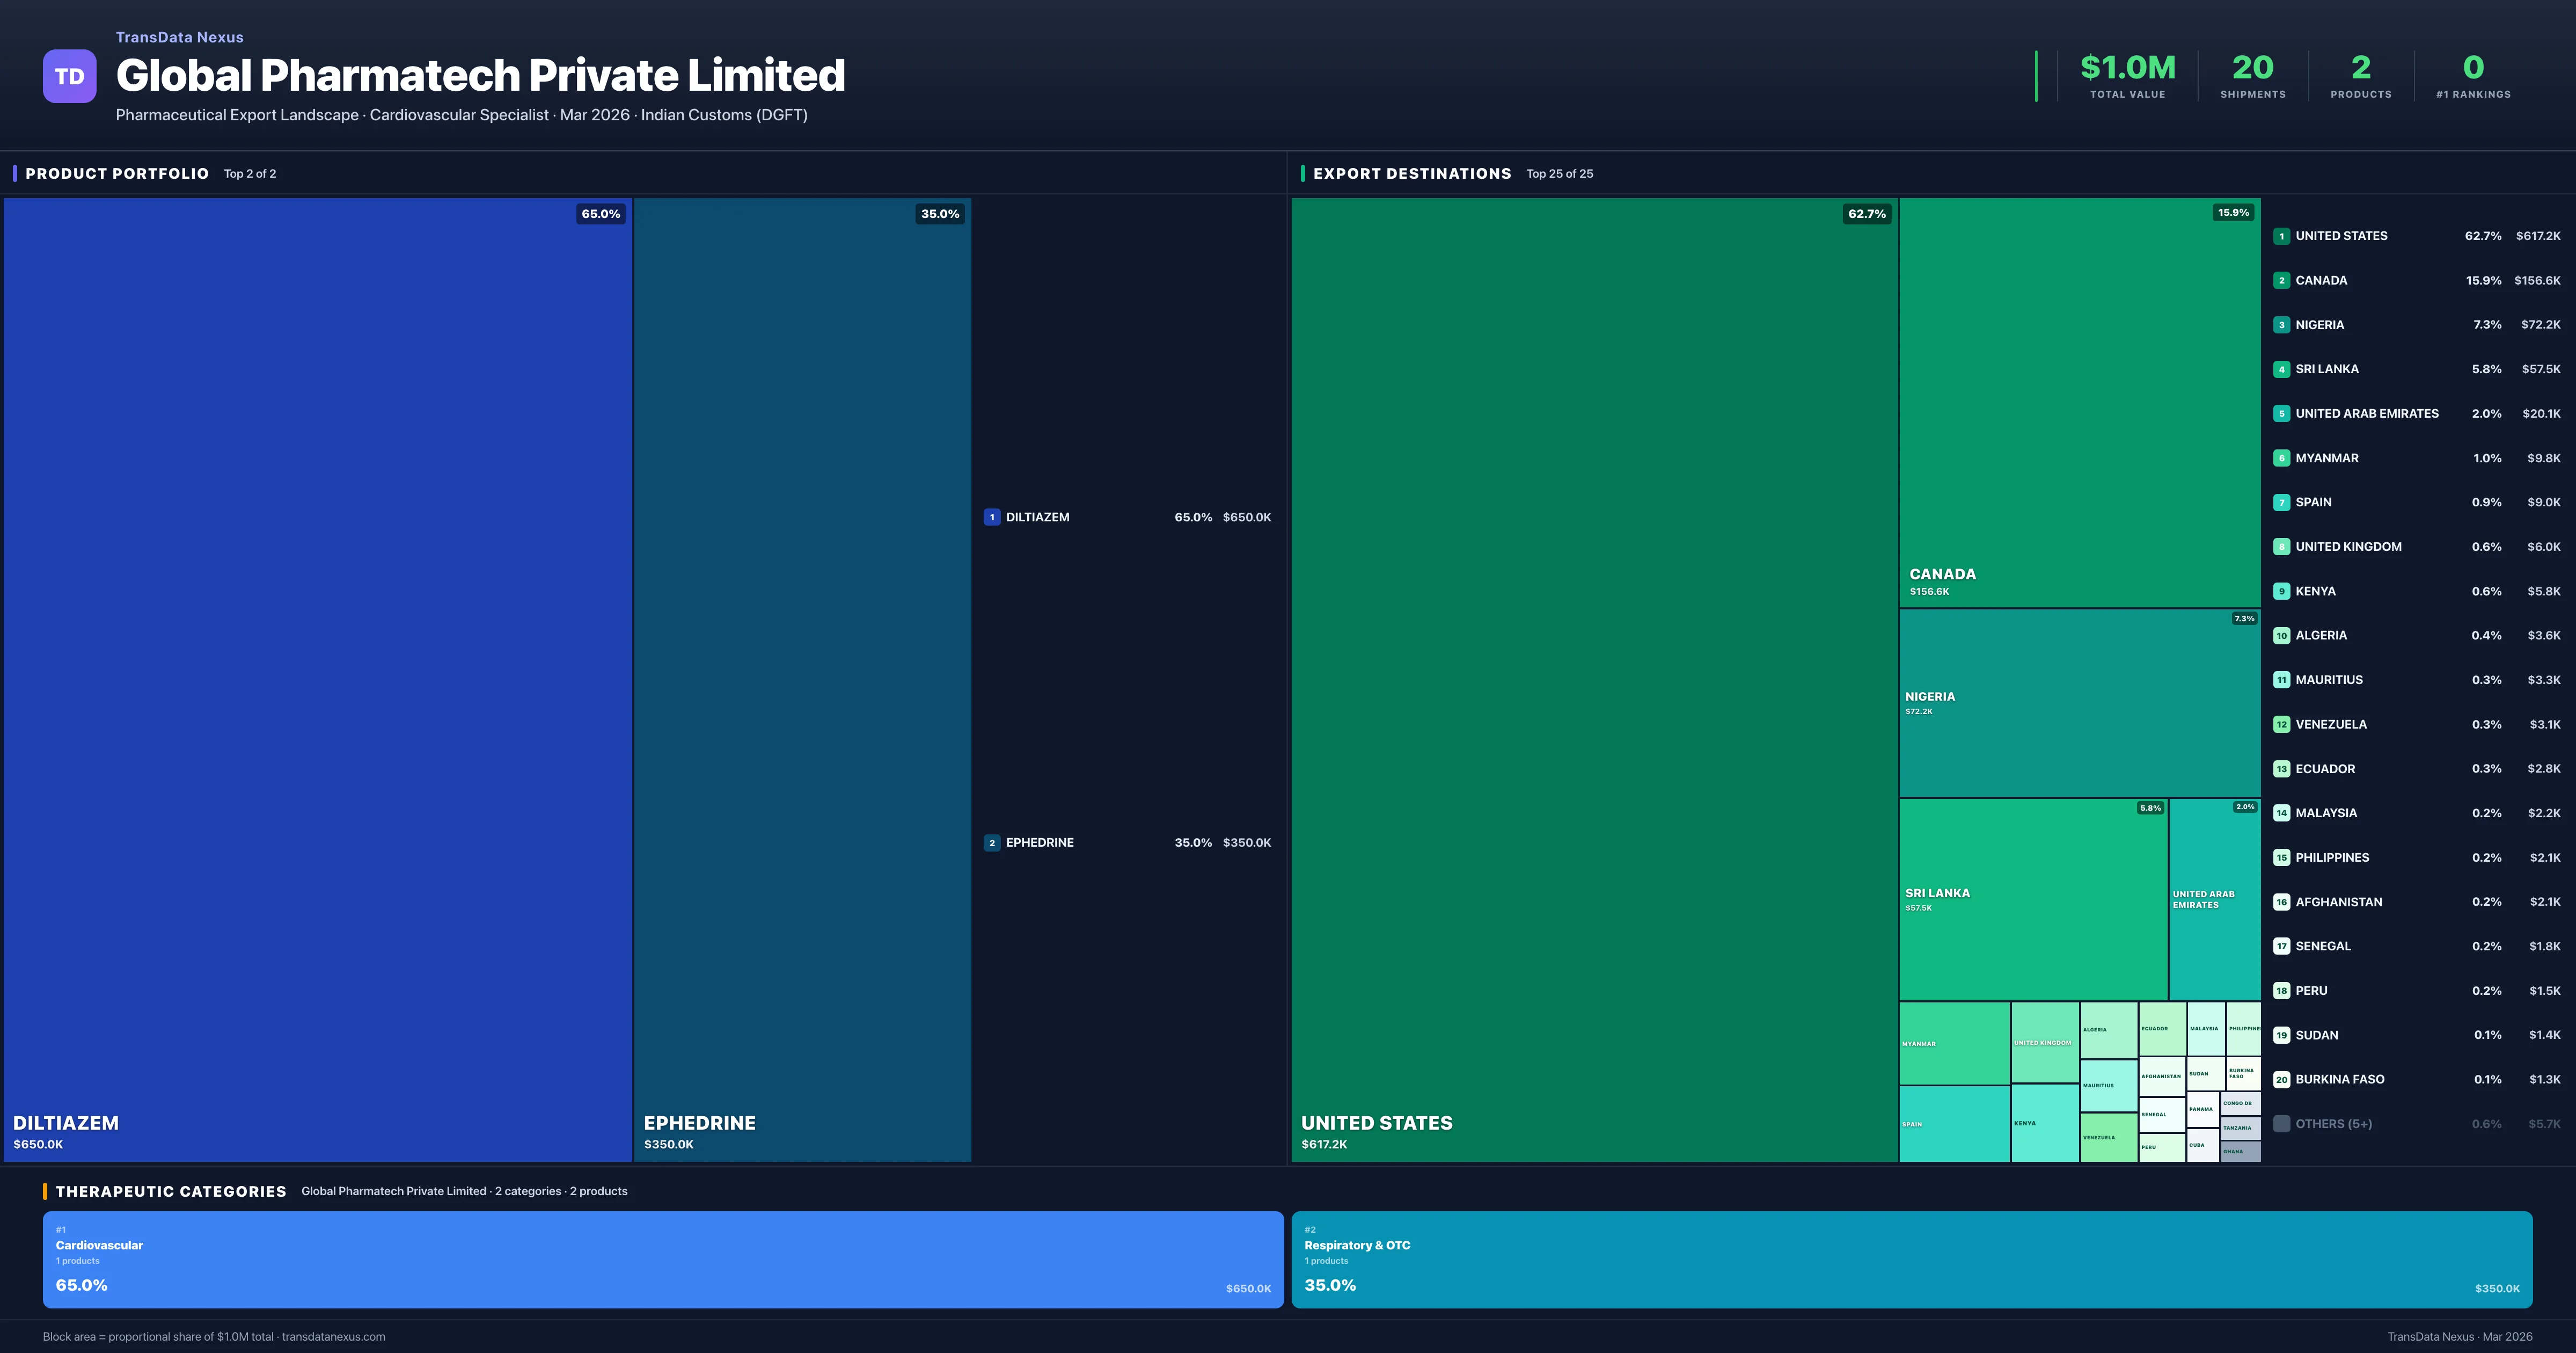The height and width of the screenshot is (1353, 2576).
Task: Click rank 10 badge next to Algeria
Action: pos(2281,636)
